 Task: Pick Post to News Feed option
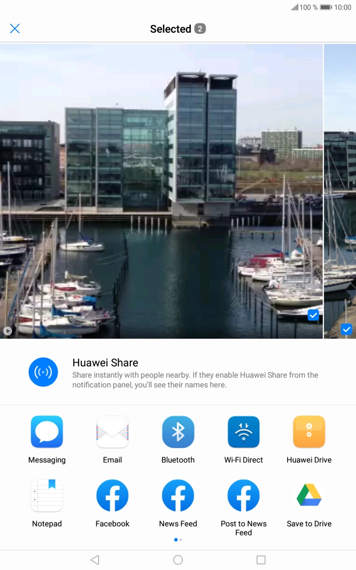pos(243,496)
